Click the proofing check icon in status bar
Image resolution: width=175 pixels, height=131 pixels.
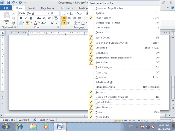tap(34, 120)
